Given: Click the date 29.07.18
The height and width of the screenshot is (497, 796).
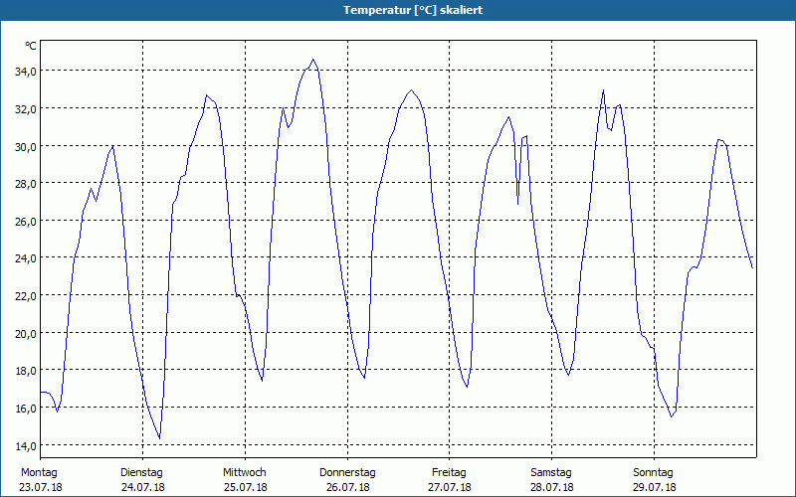Looking at the screenshot, I should pyautogui.click(x=654, y=487).
